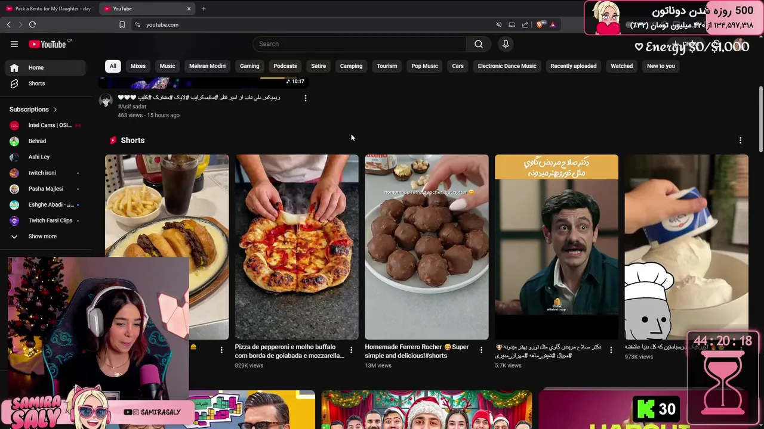The image size is (764, 429).
Task: Open options for the Shorts shelf
Action: (740, 140)
